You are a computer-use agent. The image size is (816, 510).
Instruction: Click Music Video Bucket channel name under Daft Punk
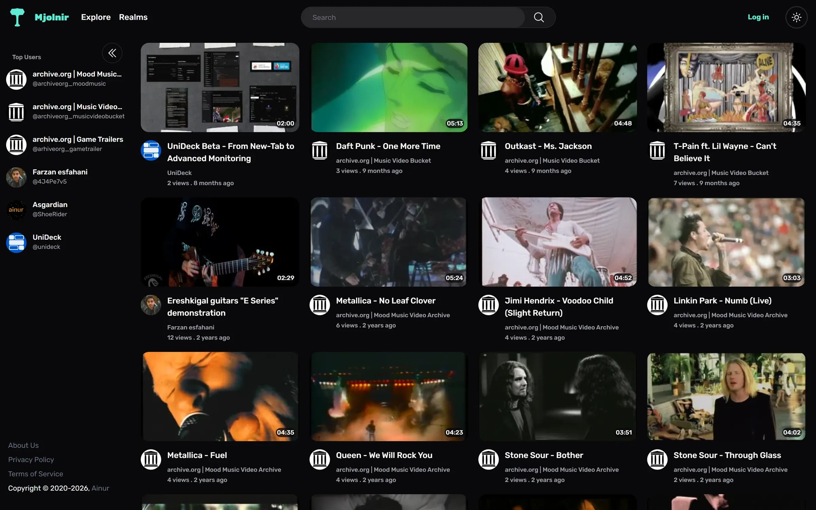click(x=383, y=160)
